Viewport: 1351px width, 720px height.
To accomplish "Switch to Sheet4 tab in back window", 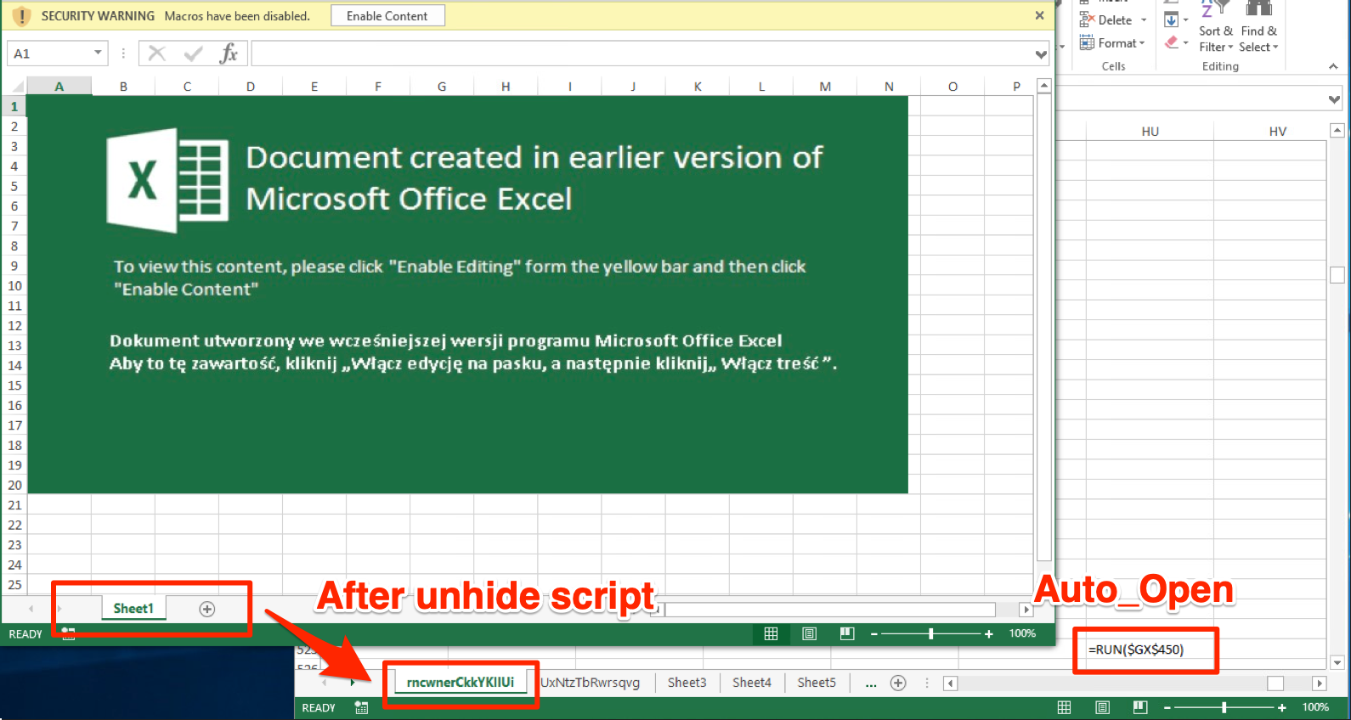I will (752, 682).
